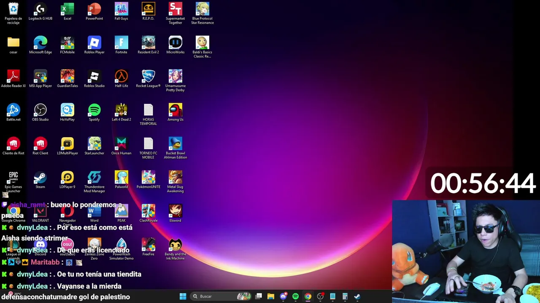Open the HORAS TEMPORAL text file
This screenshot has height=303, width=540.
pyautogui.click(x=148, y=114)
